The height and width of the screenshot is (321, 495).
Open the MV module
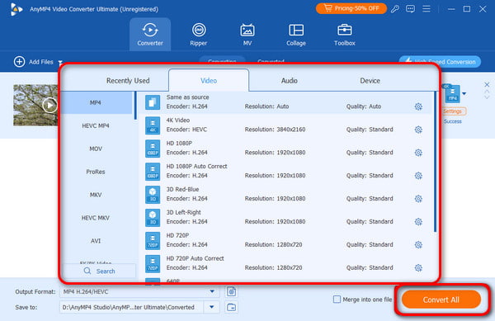coord(247,34)
